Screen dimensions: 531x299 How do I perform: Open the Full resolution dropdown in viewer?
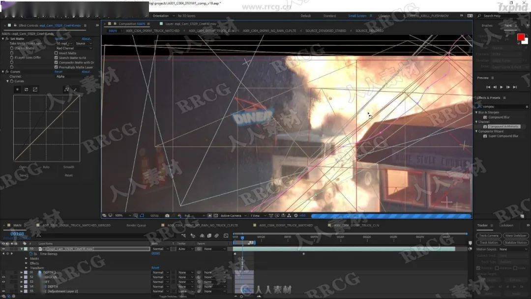tap(195, 215)
